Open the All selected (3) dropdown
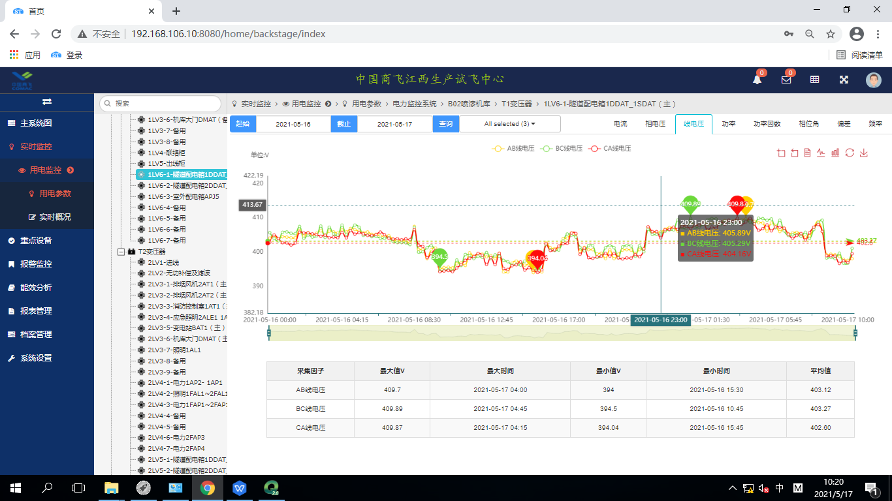 (x=509, y=124)
